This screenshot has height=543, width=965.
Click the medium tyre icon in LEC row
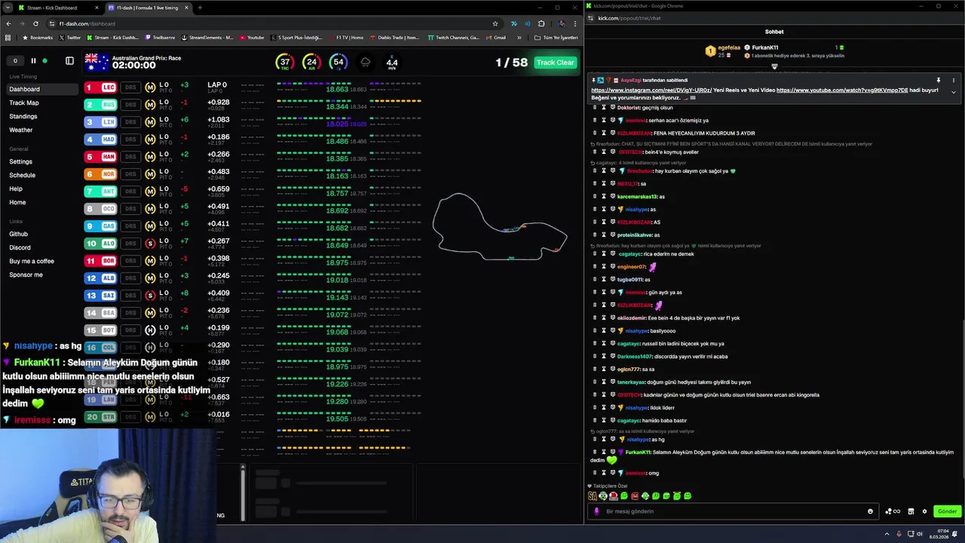pyautogui.click(x=150, y=87)
